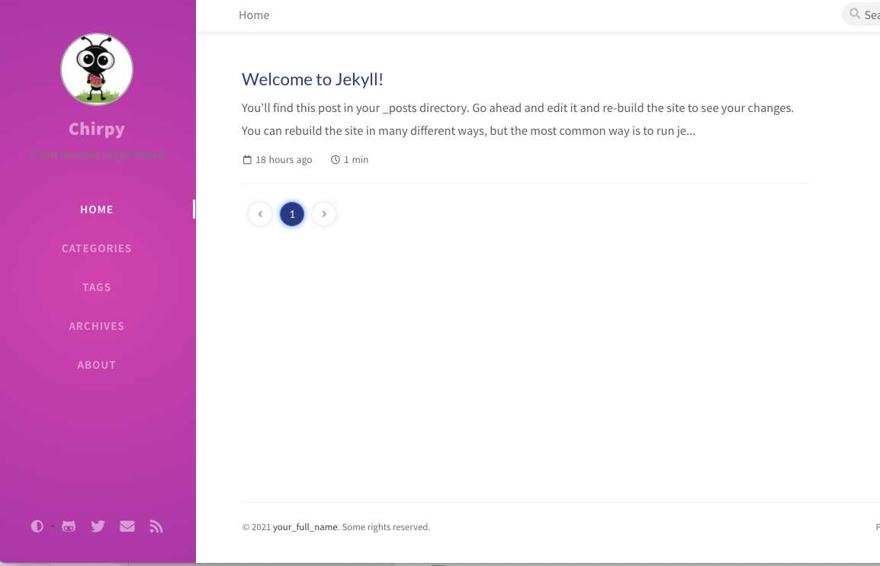Viewport: 880px width, 566px height.
Task: Open the Welcome to Jekyll! post title
Action: click(x=312, y=79)
